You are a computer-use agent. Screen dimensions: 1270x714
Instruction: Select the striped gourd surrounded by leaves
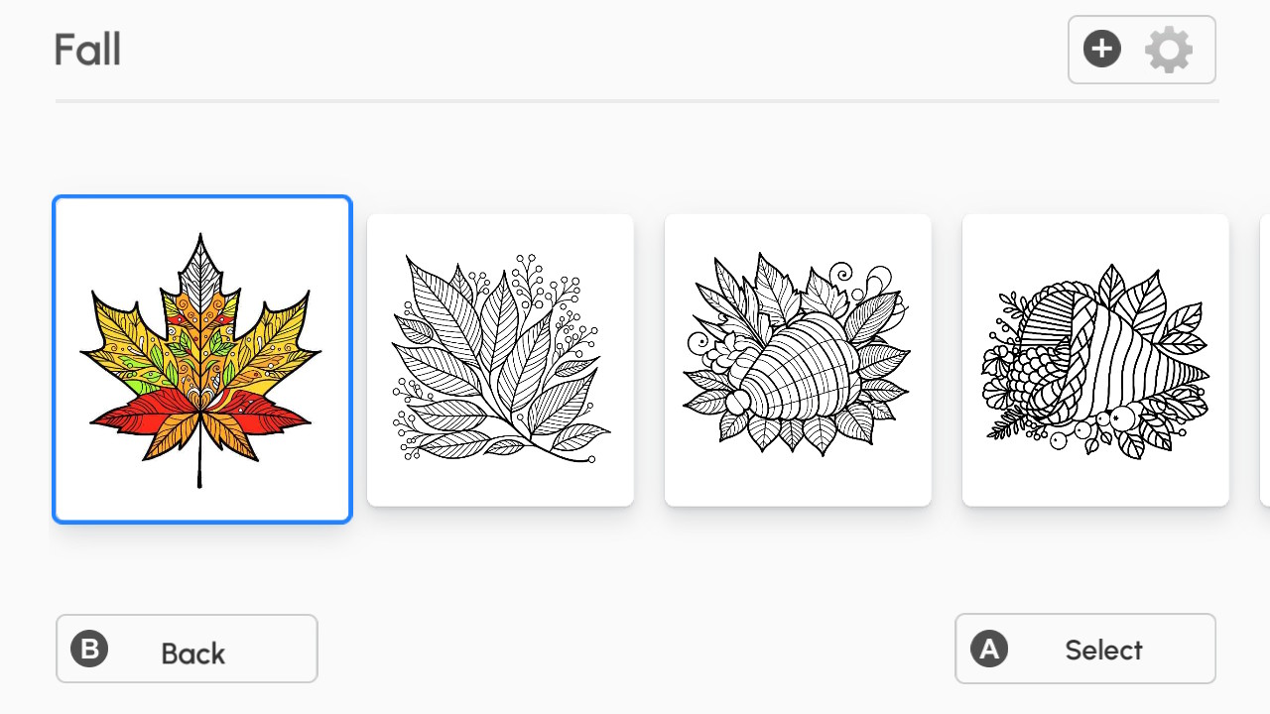tap(798, 360)
